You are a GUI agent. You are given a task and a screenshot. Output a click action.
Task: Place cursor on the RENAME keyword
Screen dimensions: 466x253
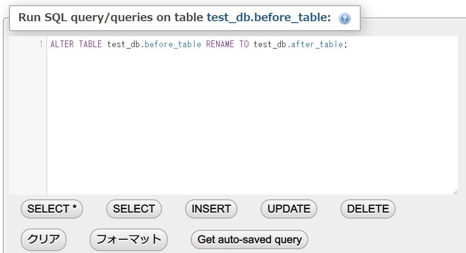220,45
